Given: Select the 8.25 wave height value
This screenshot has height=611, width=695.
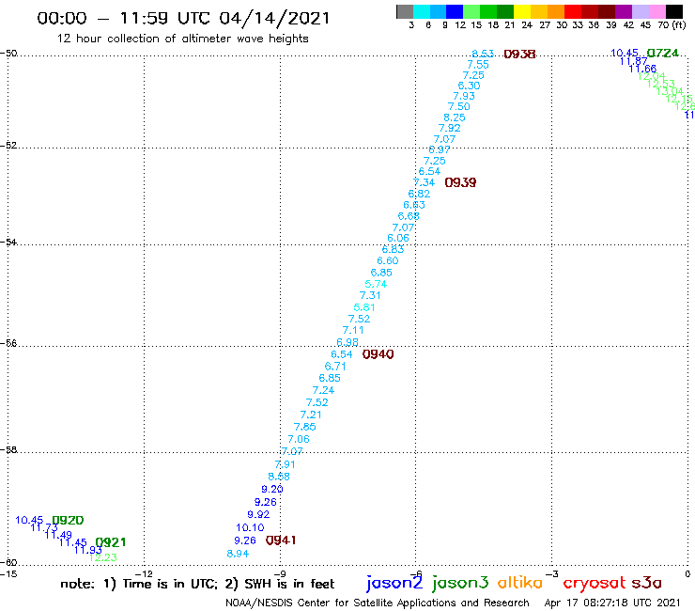Looking at the screenshot, I should click(x=455, y=117).
